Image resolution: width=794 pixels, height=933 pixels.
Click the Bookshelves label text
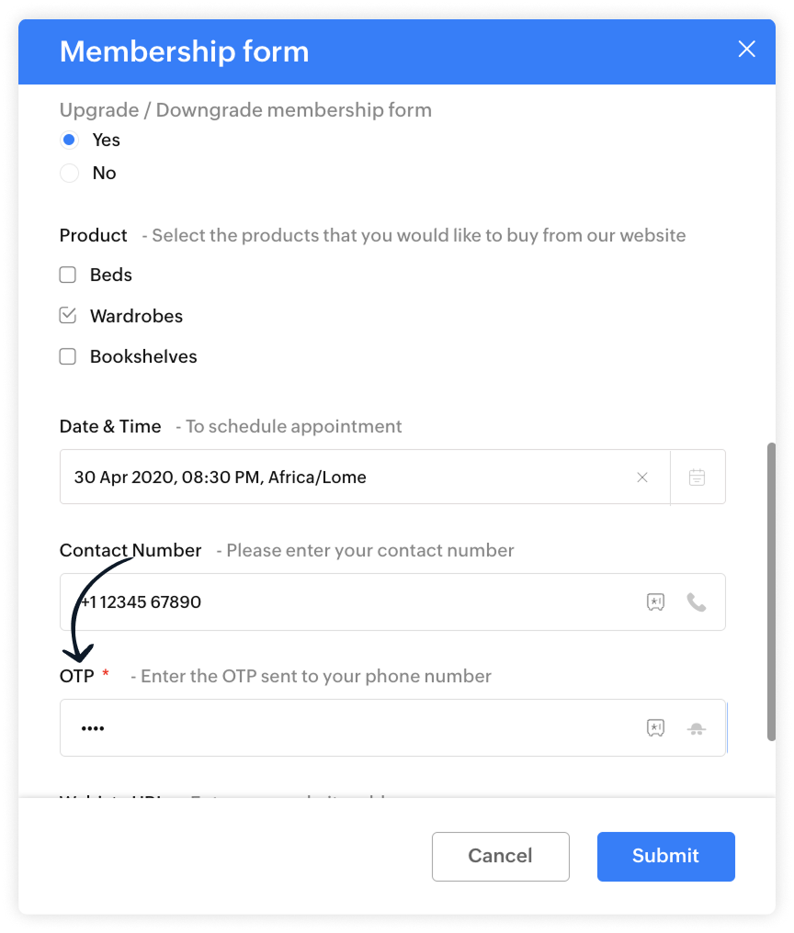[143, 356]
